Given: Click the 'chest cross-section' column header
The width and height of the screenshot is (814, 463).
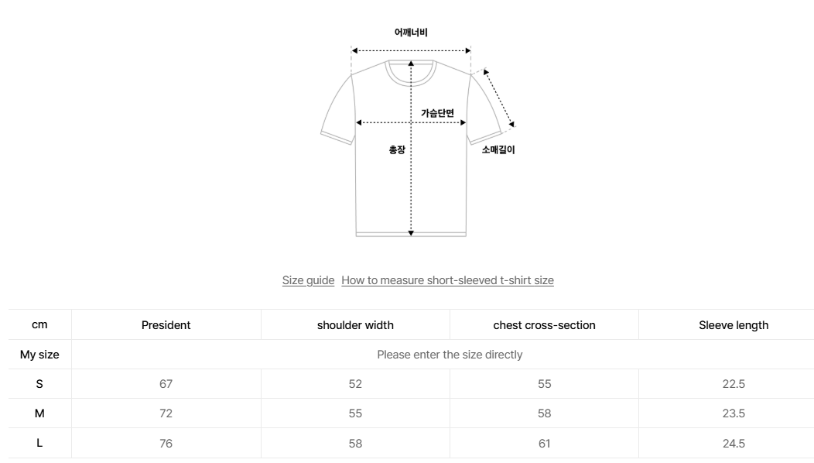Looking at the screenshot, I should 544,325.
